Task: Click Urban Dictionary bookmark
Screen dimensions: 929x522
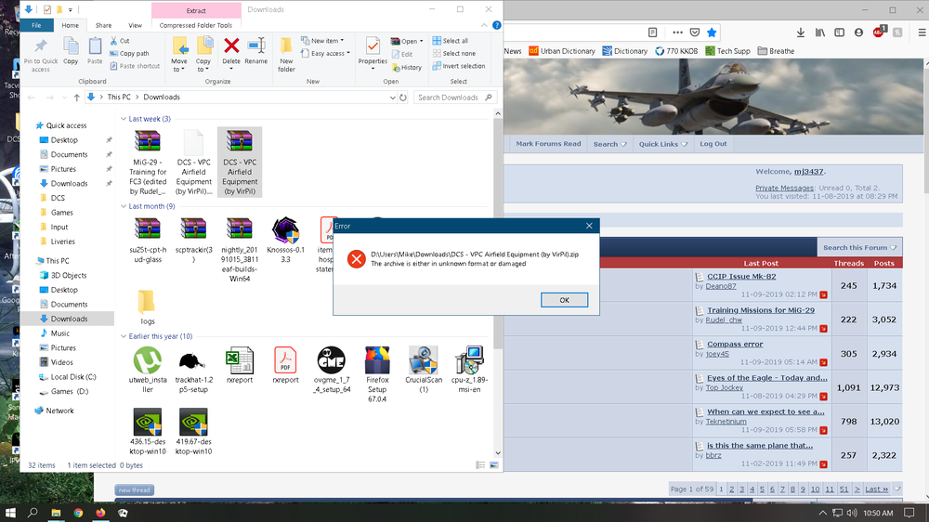Action: [x=562, y=51]
